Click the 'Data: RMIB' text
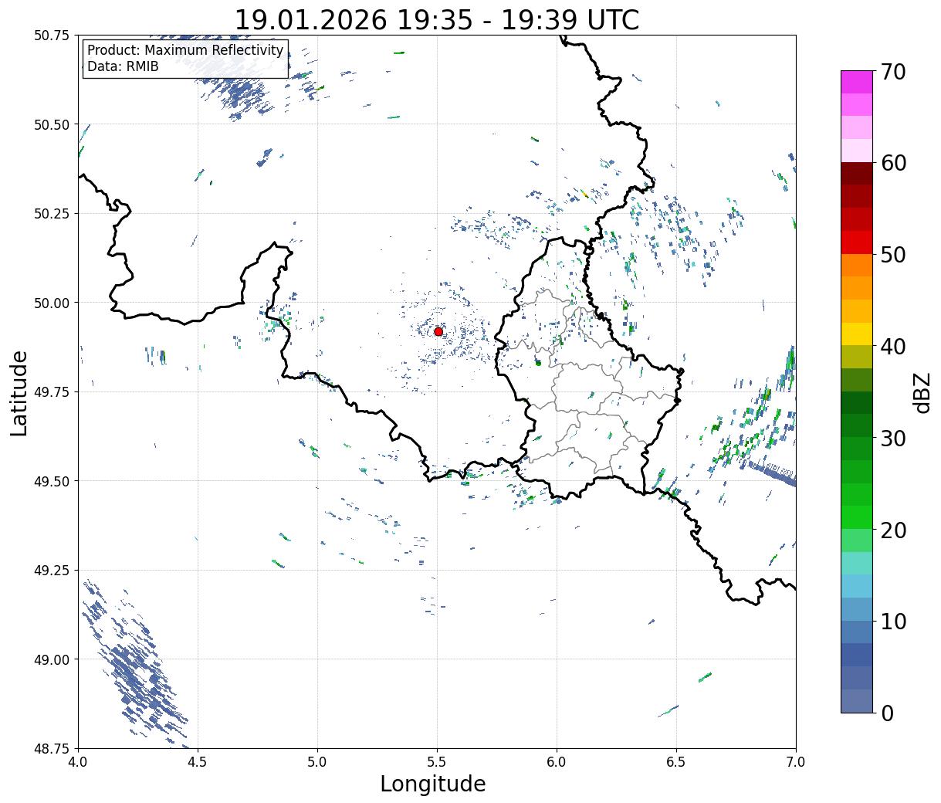 (x=123, y=66)
